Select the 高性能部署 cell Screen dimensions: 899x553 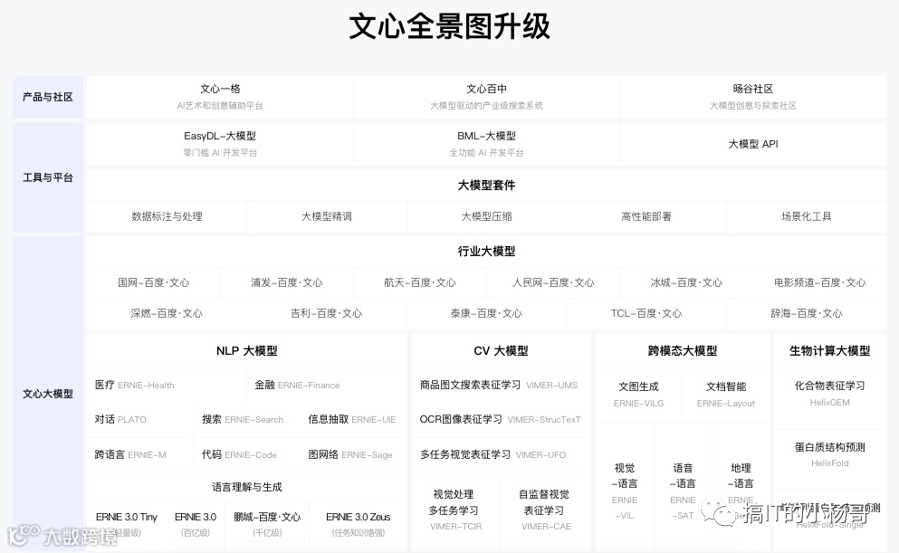point(646,216)
